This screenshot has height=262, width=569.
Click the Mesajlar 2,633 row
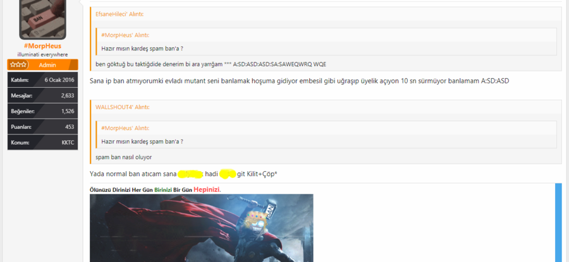tap(42, 95)
